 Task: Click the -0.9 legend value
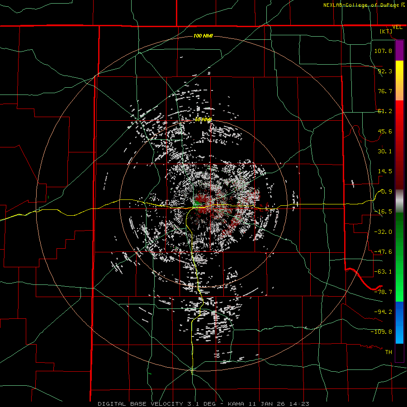[x=385, y=192]
